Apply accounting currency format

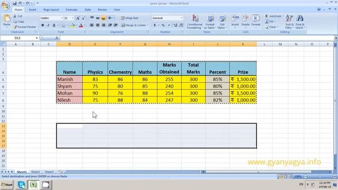[155, 25]
